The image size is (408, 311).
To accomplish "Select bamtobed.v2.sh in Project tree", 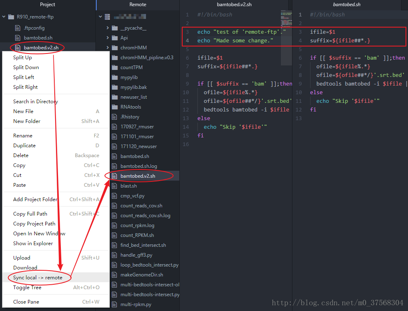I will (x=41, y=48).
